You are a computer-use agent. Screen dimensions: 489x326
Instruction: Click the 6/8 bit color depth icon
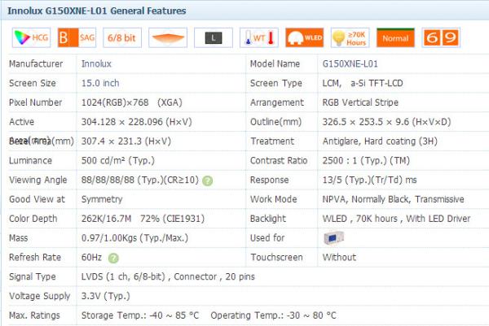pyautogui.click(x=122, y=37)
